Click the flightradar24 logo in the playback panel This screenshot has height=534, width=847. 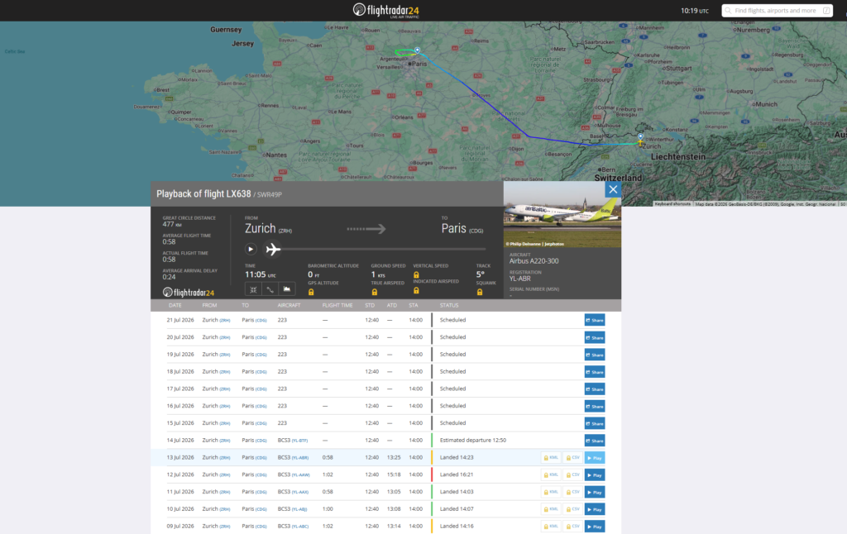[189, 292]
